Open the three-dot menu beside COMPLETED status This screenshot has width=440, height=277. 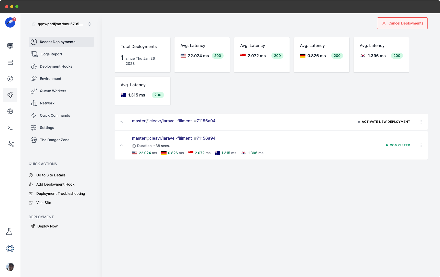pos(421,145)
